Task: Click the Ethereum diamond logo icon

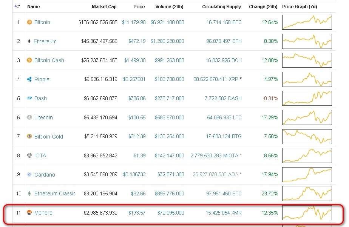Action: (29, 41)
